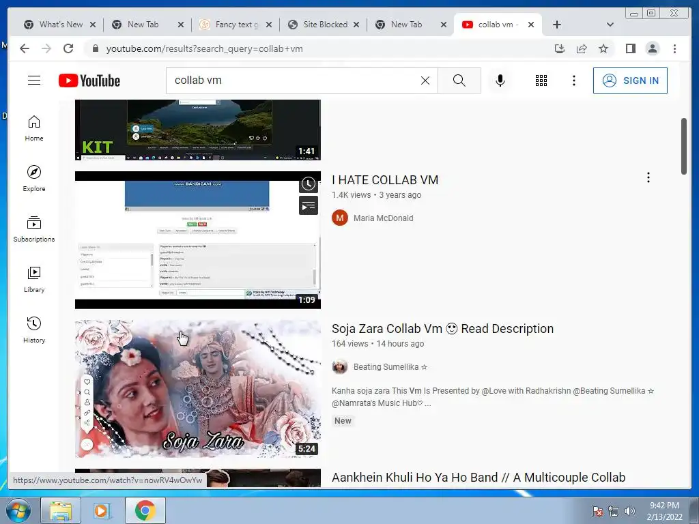Open the Chrome three-dot menu

coord(674,48)
